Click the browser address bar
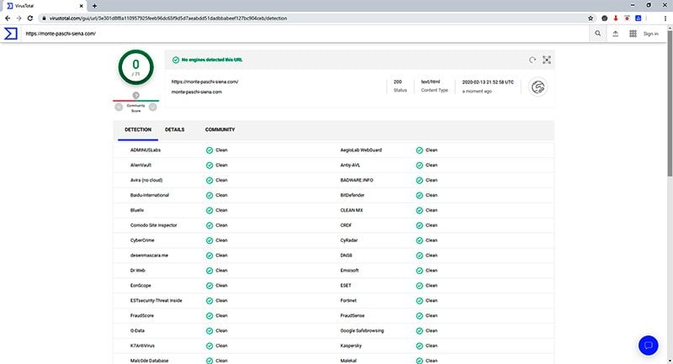 313,18
